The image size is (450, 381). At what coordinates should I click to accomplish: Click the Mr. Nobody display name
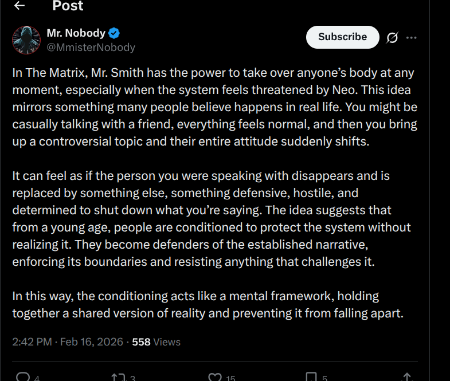coord(76,33)
